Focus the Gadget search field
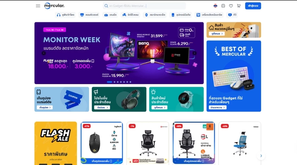Screen dimensions: 297x165 point(144,6)
